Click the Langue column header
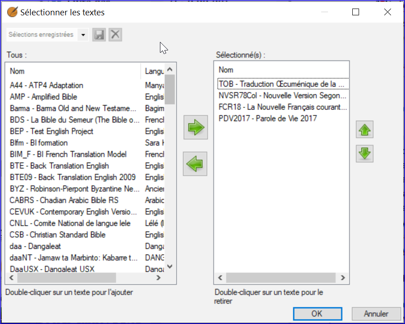 click(x=154, y=71)
